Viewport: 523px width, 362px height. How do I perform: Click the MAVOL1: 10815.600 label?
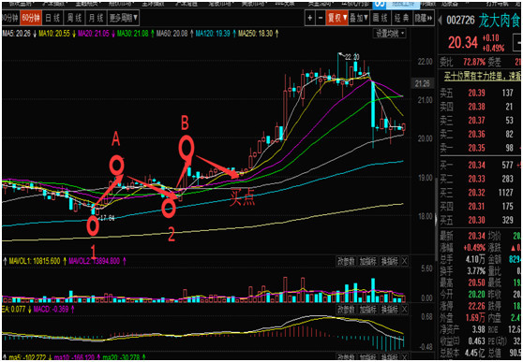34,261
